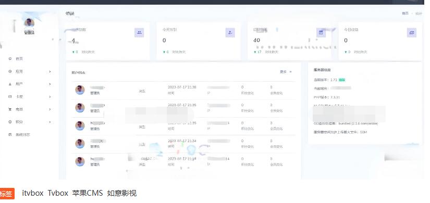The image size is (430, 203).
Task: Click the 管理员 name under the sidebar avatar
Action: (29, 33)
